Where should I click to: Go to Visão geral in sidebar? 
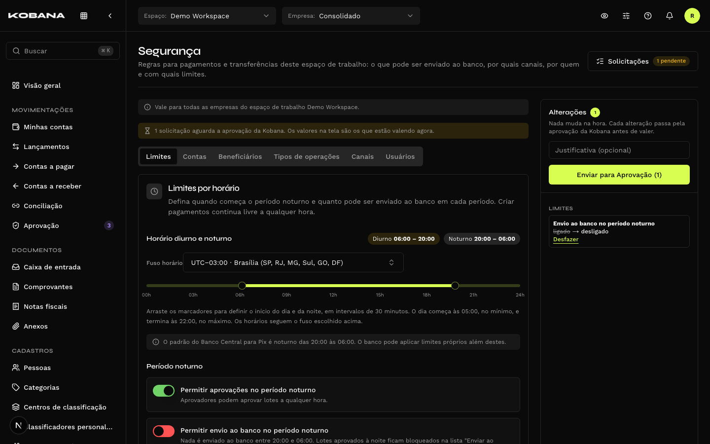[x=63, y=85]
